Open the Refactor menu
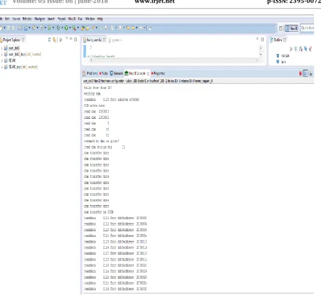This screenshot has width=321, height=296. point(27,19)
